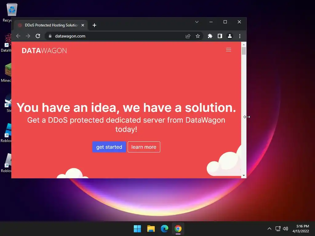Click the get started button

pos(109,147)
